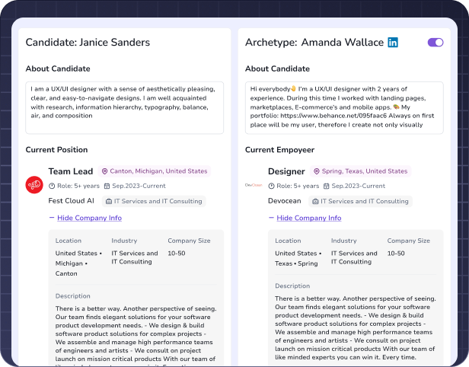Image resolution: width=469 pixels, height=367 pixels.
Task: Click the Fest Cloud AI red logo
Action: pyautogui.click(x=34, y=185)
